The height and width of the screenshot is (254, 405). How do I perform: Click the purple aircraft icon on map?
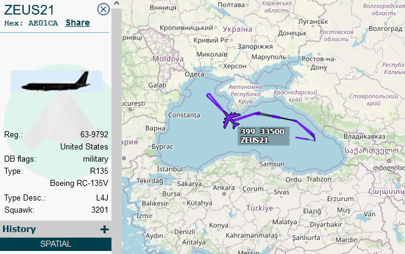[231, 120]
